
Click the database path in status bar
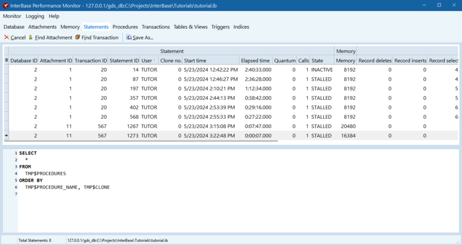[x=118, y=240]
